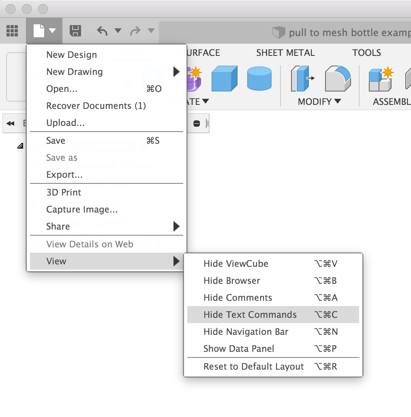Select the Press Pull modify tool
The image size is (411, 417).
pos(303,79)
